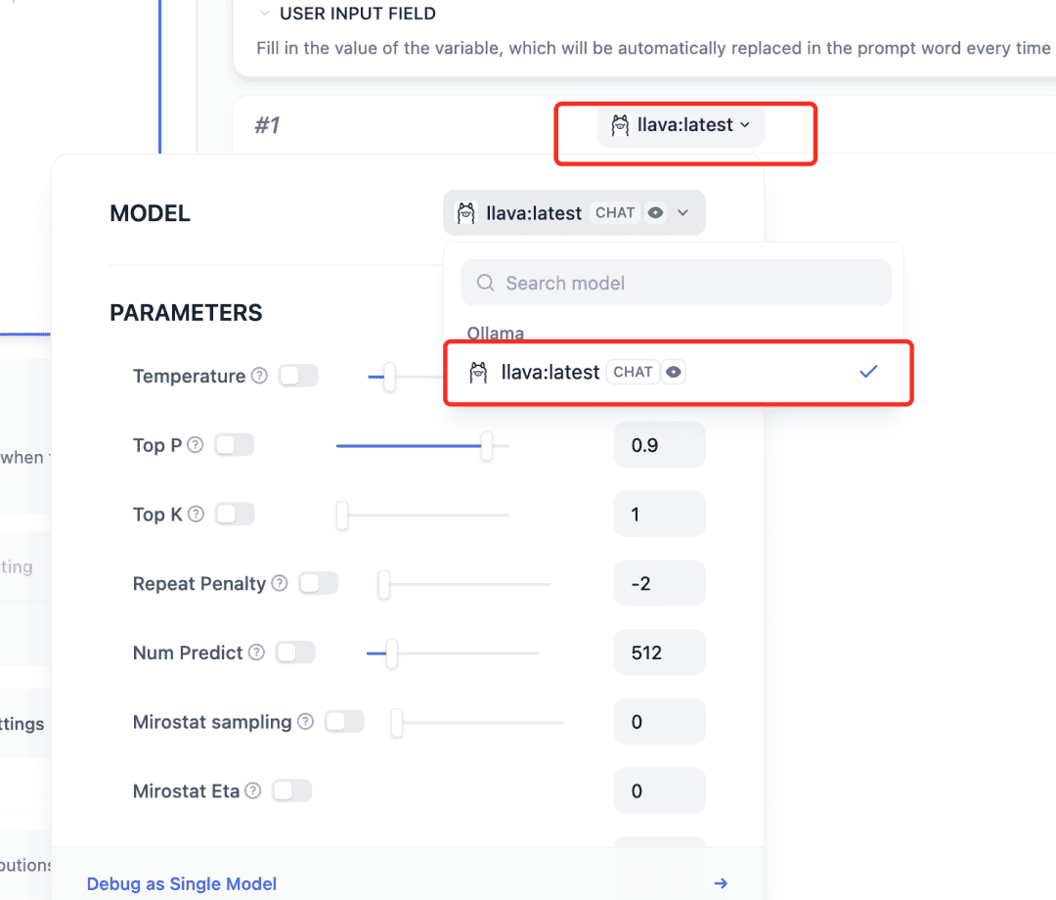
Task: Click the vision eye icon beside CHAT badge
Action: 653,212
